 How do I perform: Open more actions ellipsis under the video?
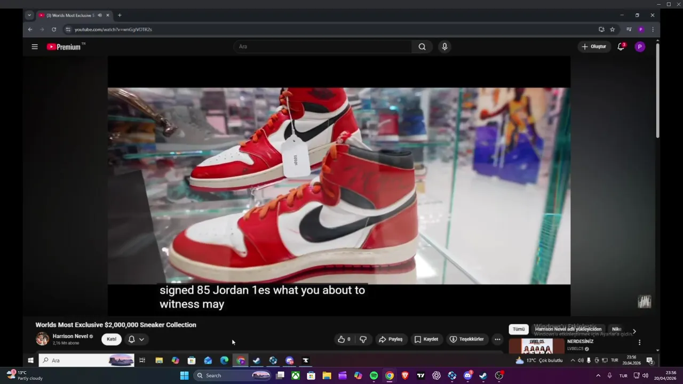pos(497,339)
